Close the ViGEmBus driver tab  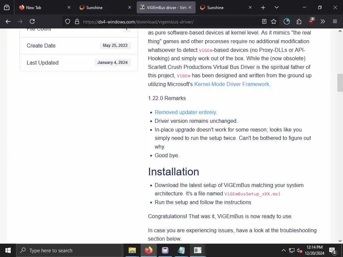coord(190,7)
